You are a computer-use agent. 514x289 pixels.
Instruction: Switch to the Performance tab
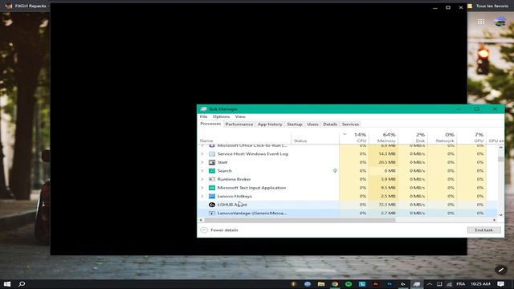pos(239,124)
